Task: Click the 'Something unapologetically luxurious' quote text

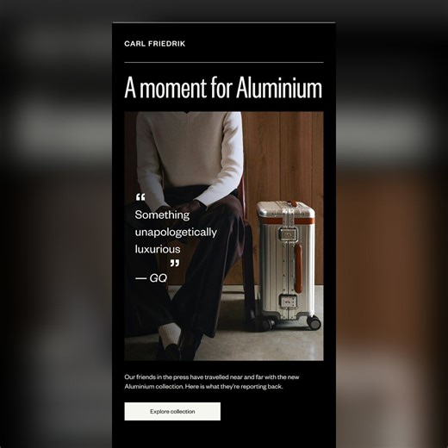Action: pos(176,232)
